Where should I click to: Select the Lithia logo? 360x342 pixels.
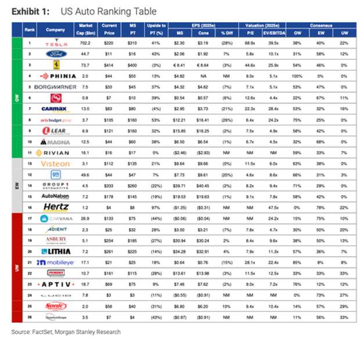[x=56, y=251]
